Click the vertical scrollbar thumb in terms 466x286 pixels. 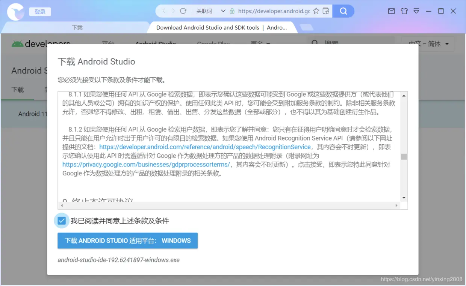coord(404,157)
